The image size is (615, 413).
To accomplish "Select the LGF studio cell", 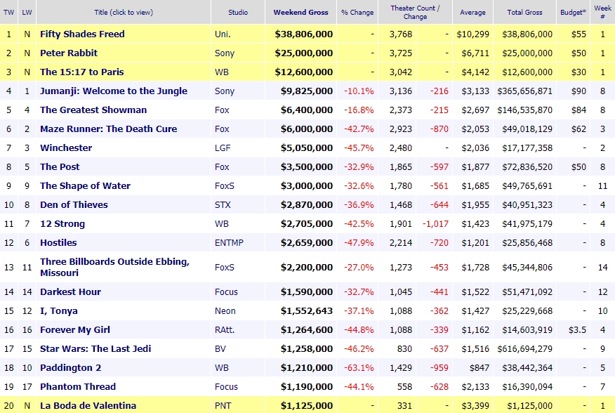I will point(223,148).
